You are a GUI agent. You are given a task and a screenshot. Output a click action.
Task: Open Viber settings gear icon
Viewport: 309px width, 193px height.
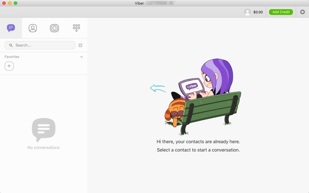302,12
